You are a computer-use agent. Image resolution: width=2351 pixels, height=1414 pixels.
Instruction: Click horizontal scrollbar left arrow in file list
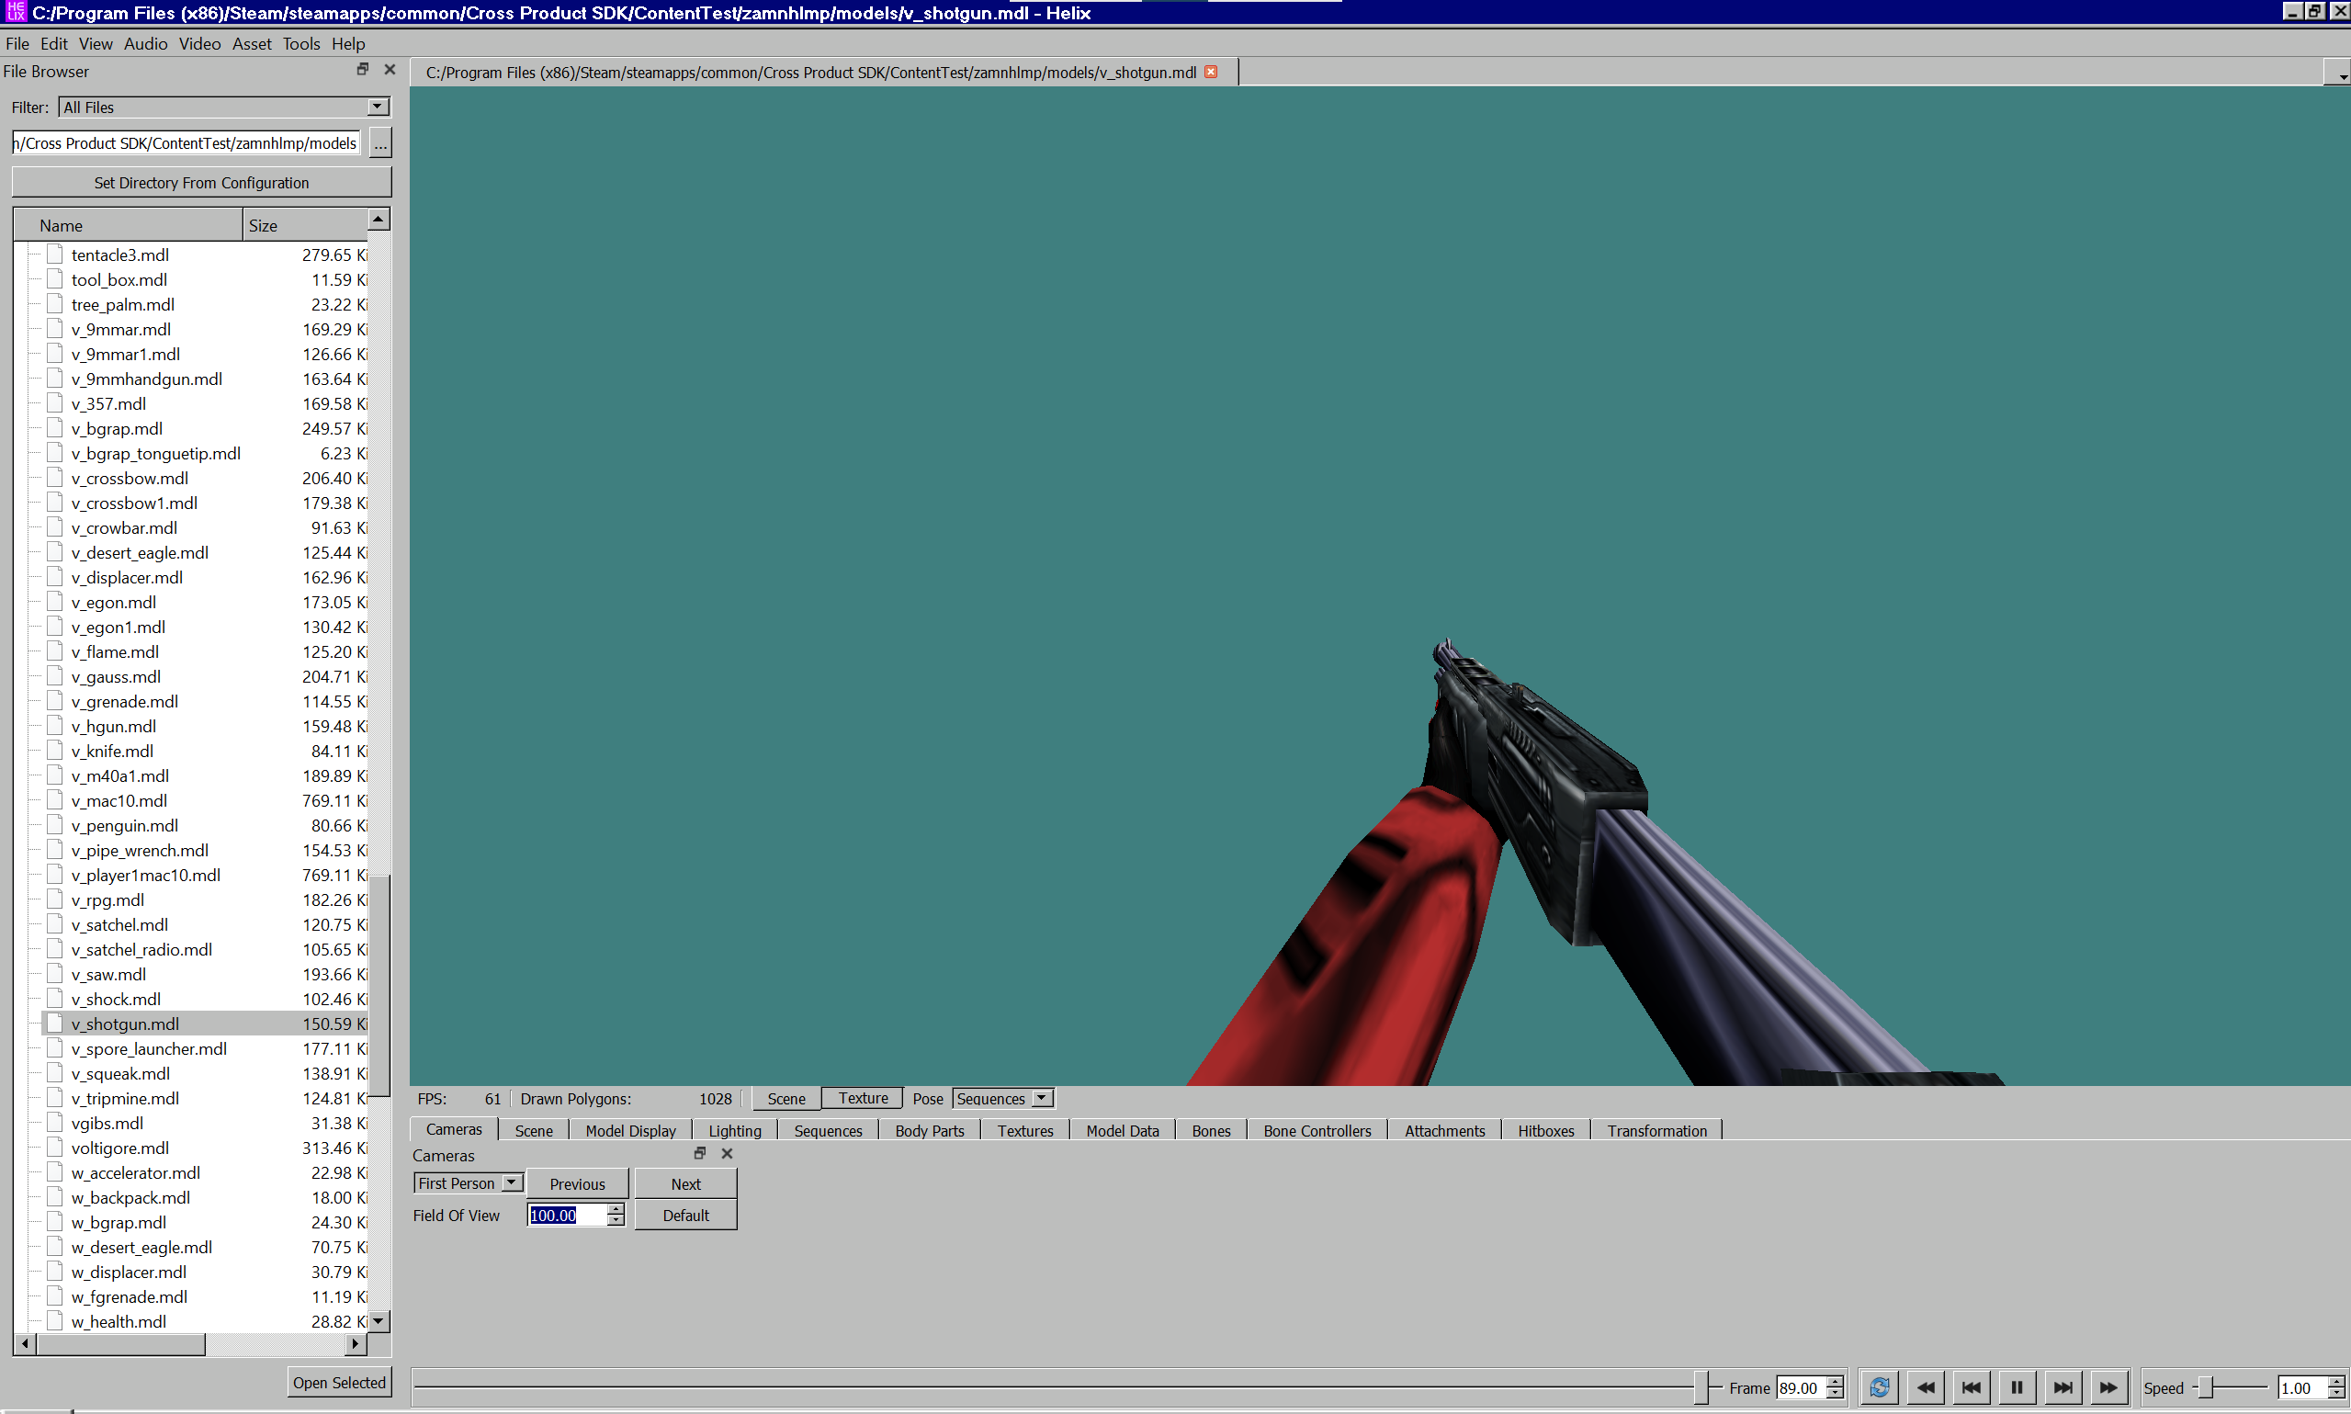point(25,1343)
